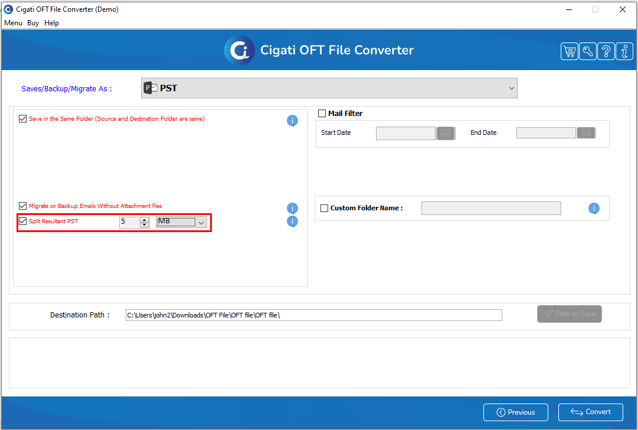This screenshot has width=638, height=430.
Task: Open the Saves/Backup/Migrate As PST dropdown
Action: (329, 88)
